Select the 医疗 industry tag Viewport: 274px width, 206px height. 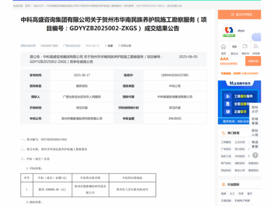click(250, 193)
